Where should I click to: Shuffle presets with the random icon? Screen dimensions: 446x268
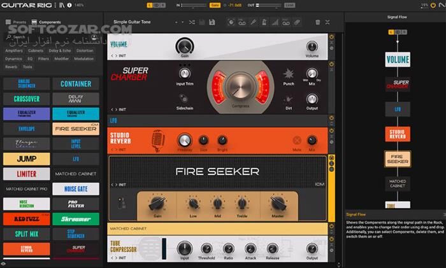click(192, 22)
